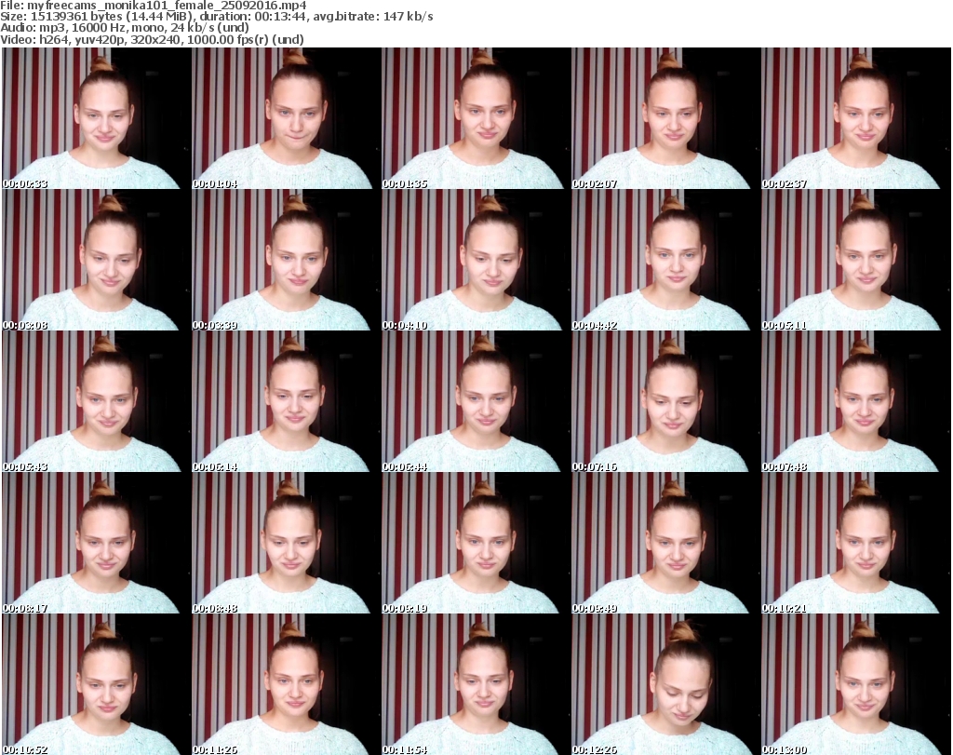Select the thumbnail at 00:10:21
Image resolution: width=953 pixels, height=755 pixels.
coord(855,543)
